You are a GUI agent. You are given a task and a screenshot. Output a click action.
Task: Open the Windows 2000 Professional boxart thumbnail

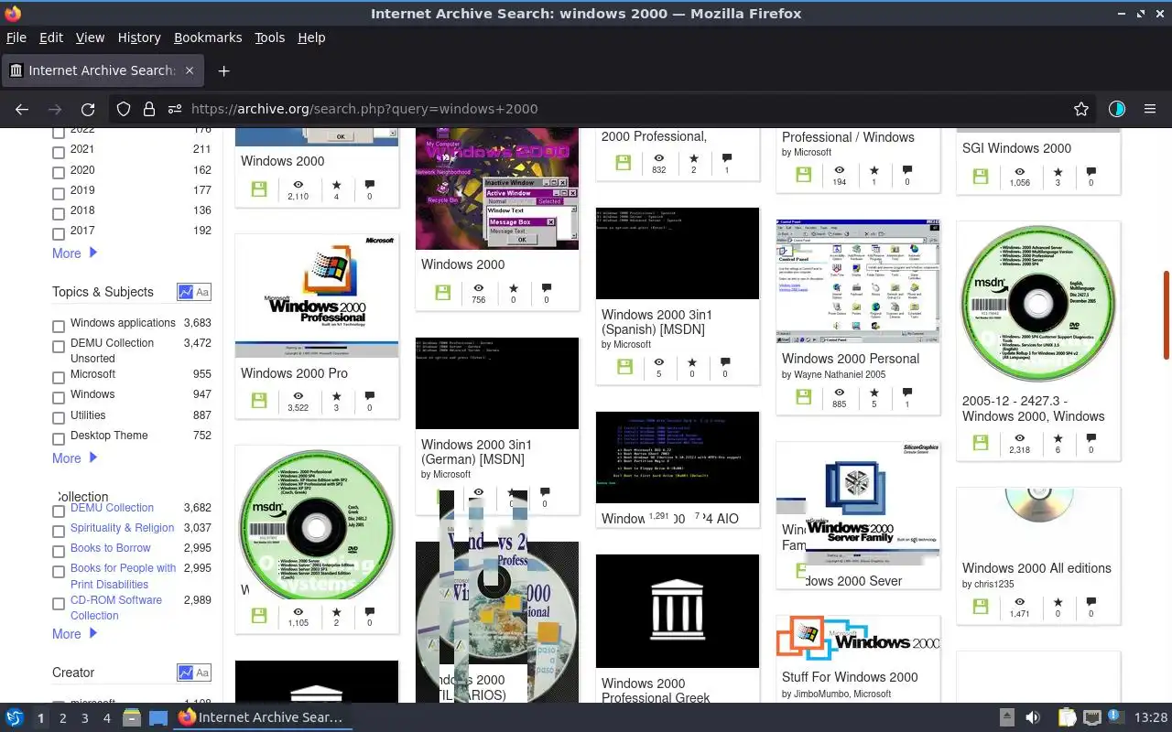coord(317,296)
